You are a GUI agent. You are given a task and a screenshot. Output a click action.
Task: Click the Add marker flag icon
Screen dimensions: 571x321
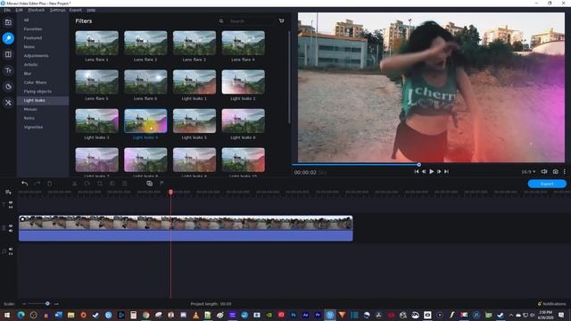161,184
